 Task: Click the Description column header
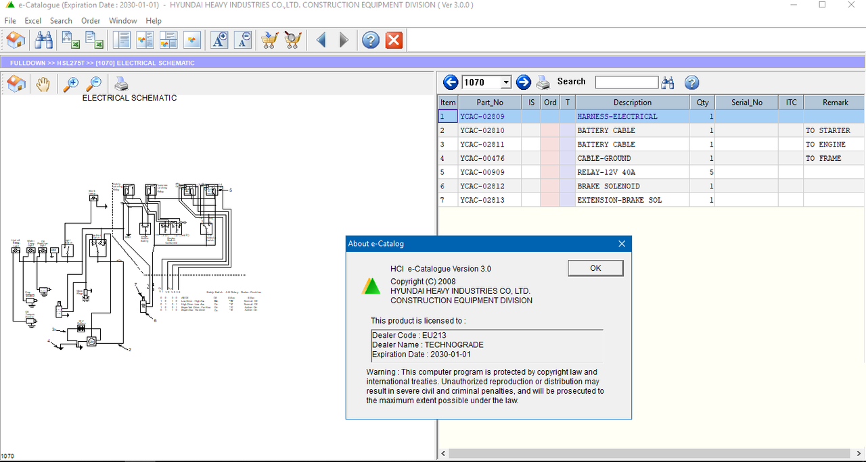coord(633,103)
